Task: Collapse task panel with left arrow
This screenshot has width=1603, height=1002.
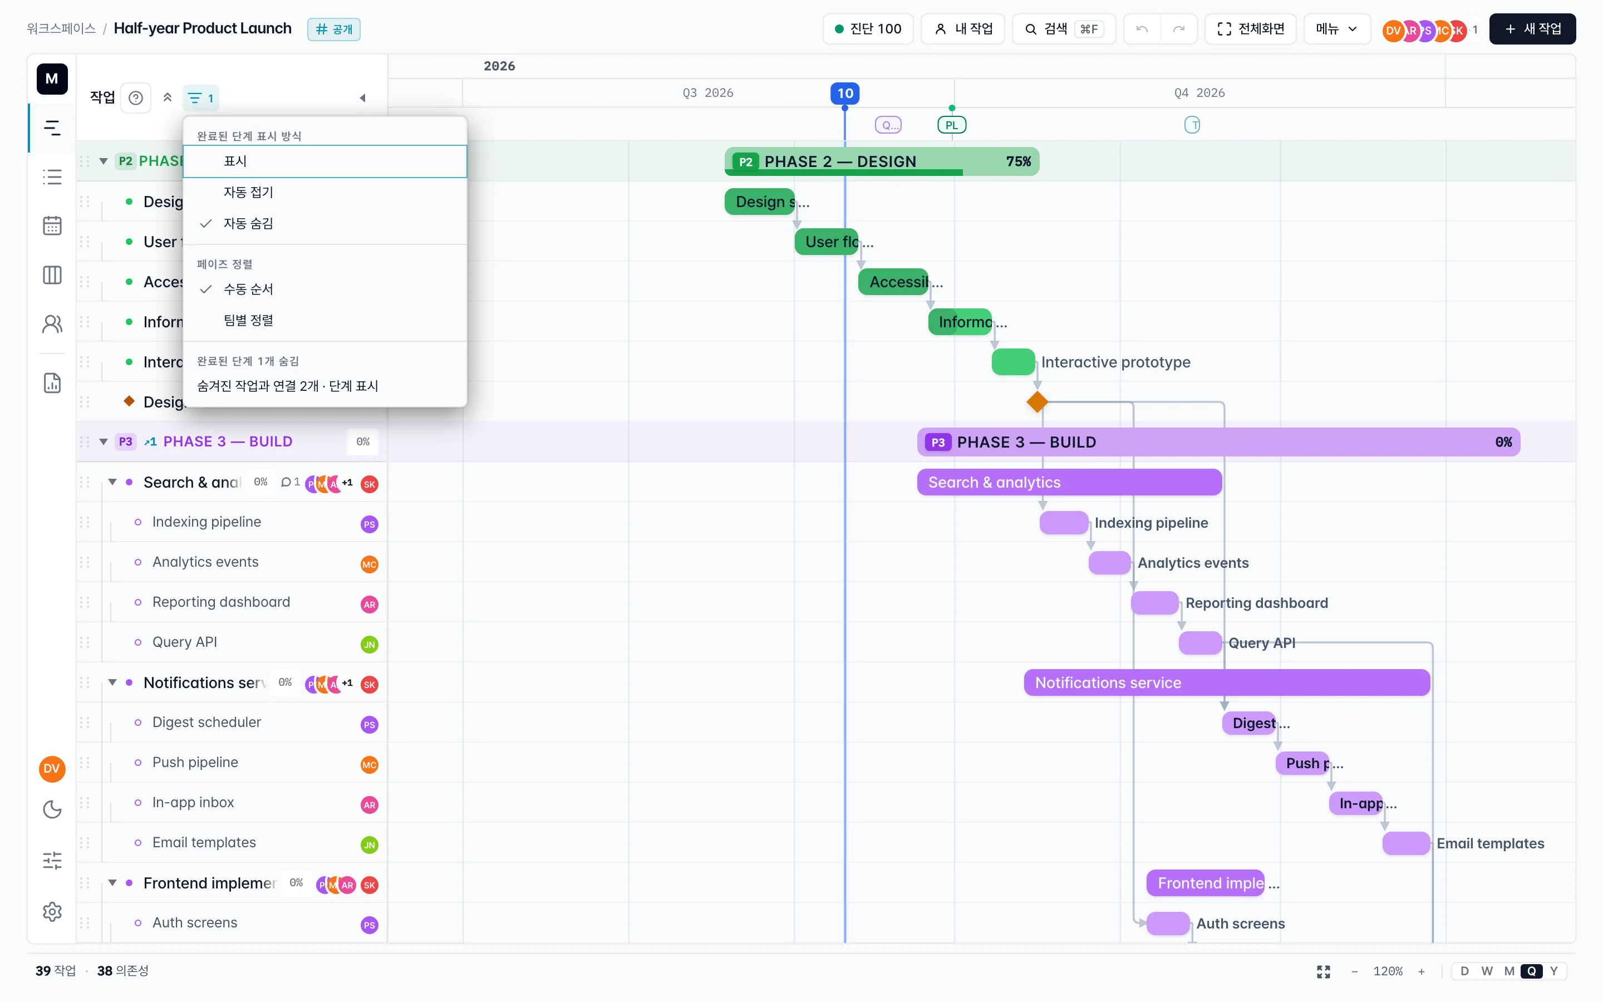Action: 362,98
